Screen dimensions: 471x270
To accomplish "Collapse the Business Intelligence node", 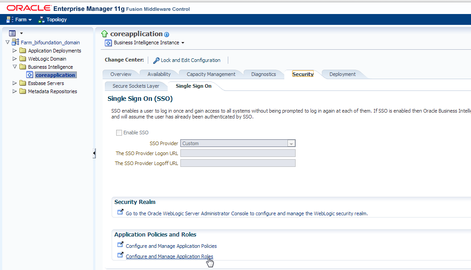I will pyautogui.click(x=14, y=66).
